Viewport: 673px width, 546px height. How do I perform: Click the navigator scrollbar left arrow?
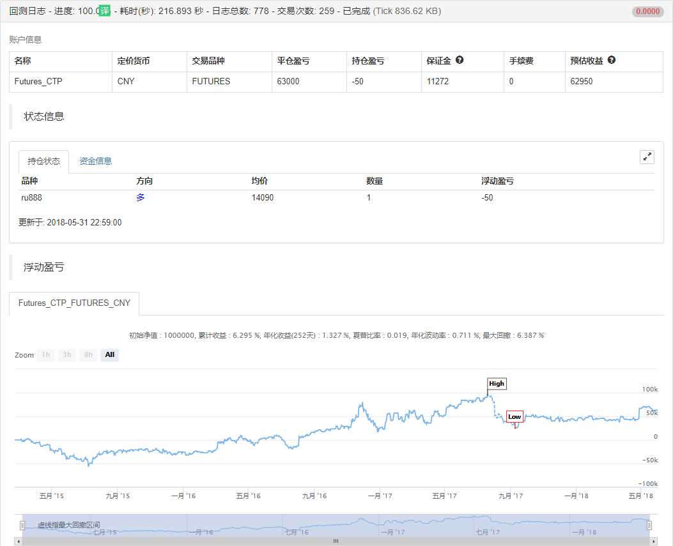click(18, 542)
